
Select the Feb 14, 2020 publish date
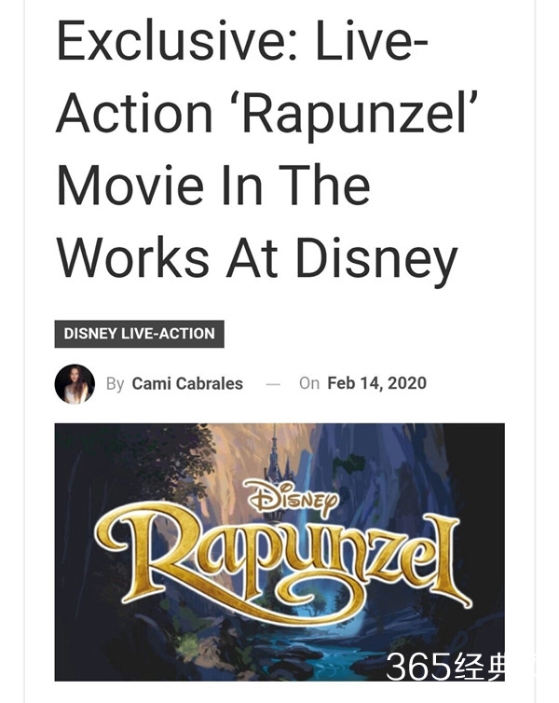[x=376, y=383]
